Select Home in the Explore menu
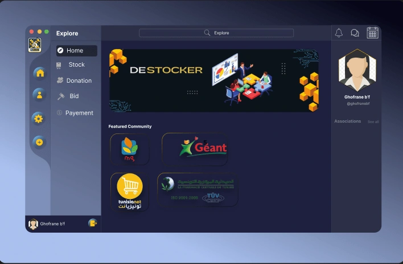Screen dimensions: 403x264 (x=77, y=51)
